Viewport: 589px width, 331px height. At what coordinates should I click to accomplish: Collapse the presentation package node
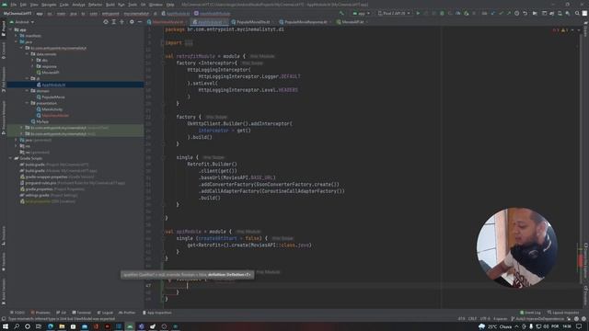(x=28, y=103)
